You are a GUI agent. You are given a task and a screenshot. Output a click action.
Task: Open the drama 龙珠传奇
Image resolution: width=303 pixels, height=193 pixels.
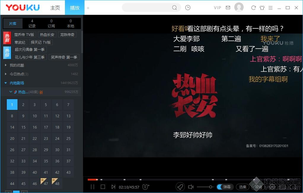pos(67,34)
